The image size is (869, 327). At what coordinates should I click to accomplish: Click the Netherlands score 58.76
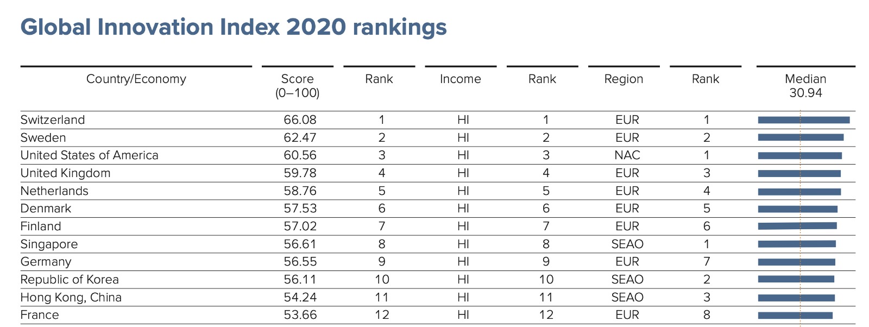(x=300, y=191)
